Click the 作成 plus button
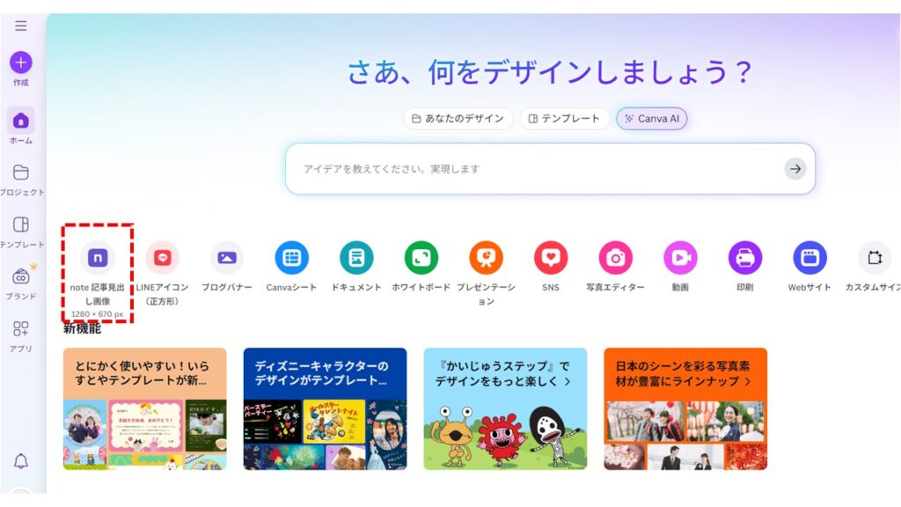Screen dimensions: 901x507 pyautogui.click(x=21, y=62)
